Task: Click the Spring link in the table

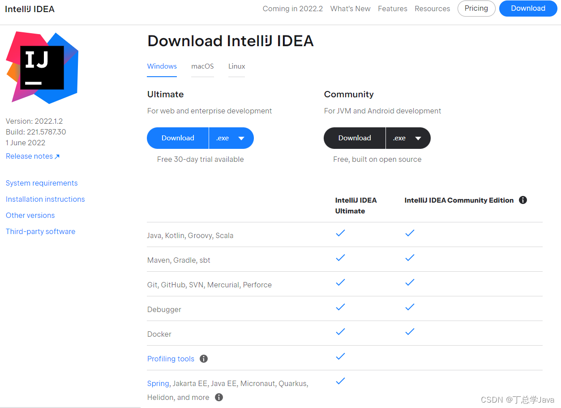Action: [158, 384]
